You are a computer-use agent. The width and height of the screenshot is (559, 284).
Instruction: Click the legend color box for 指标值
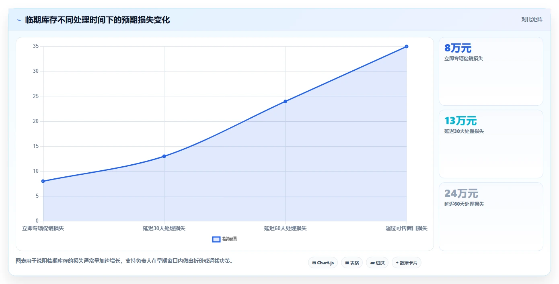(216, 239)
